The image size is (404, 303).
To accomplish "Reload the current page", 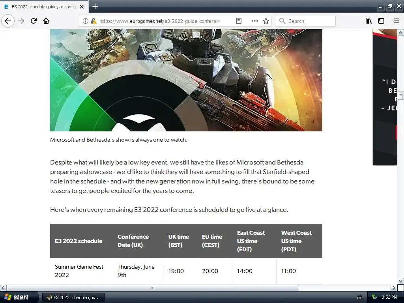I will point(34,21).
